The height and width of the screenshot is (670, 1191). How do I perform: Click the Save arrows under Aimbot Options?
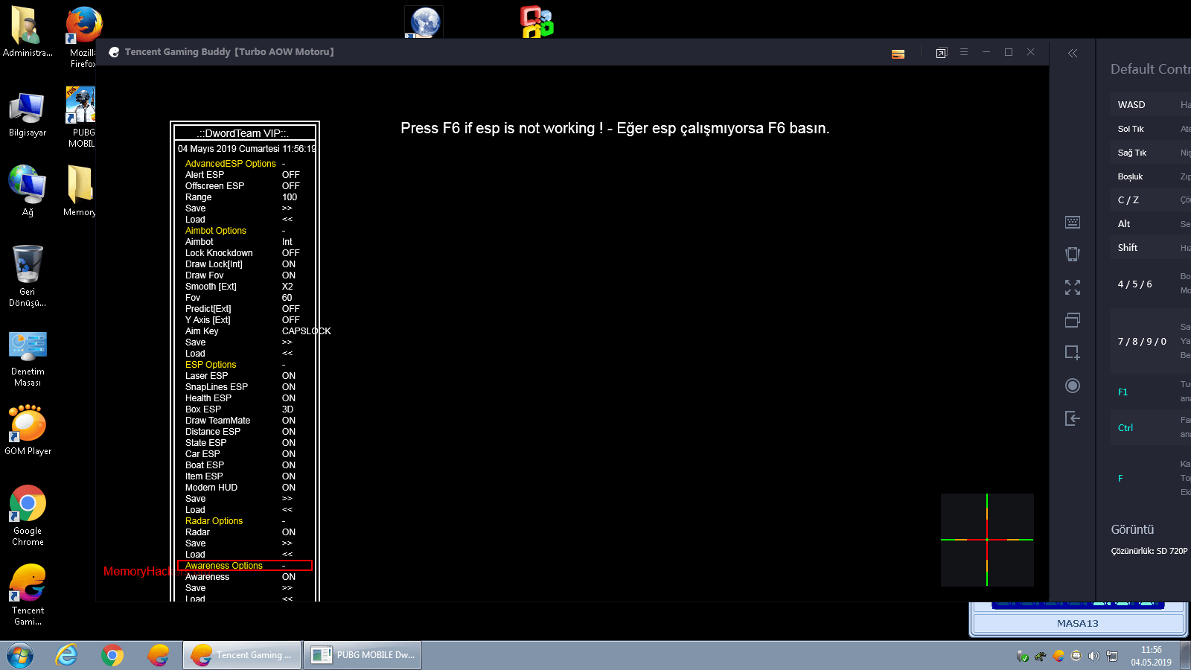click(x=287, y=342)
